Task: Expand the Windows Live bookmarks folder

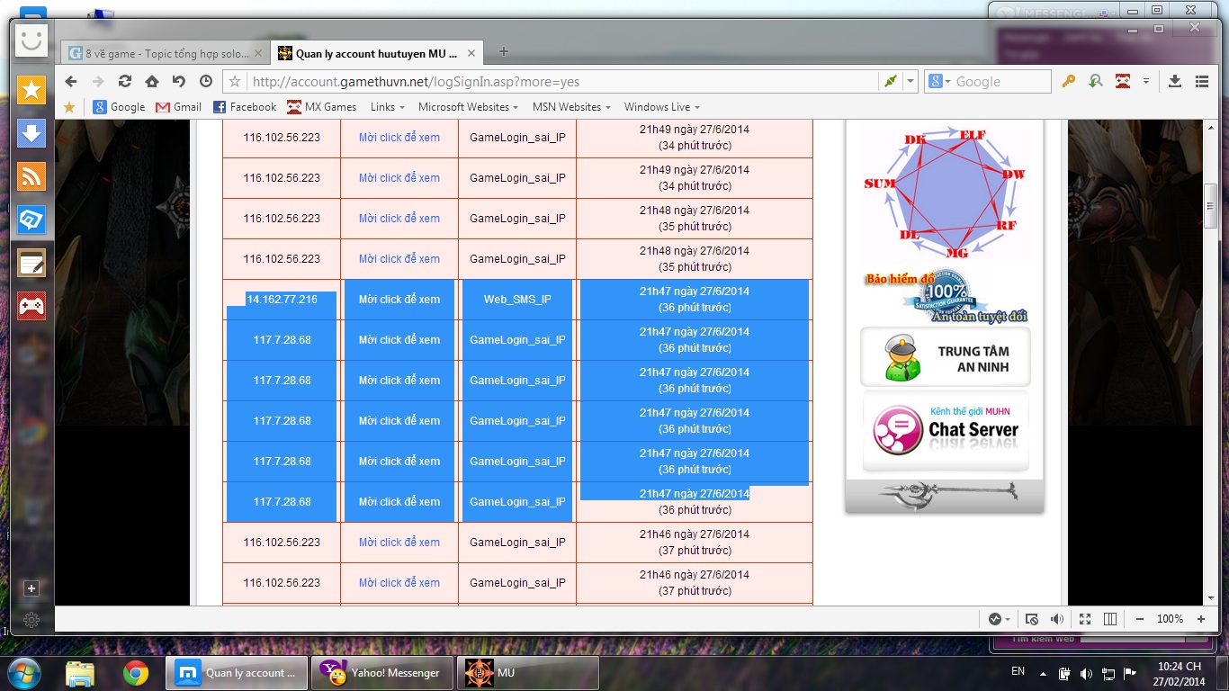Action: pyautogui.click(x=661, y=107)
